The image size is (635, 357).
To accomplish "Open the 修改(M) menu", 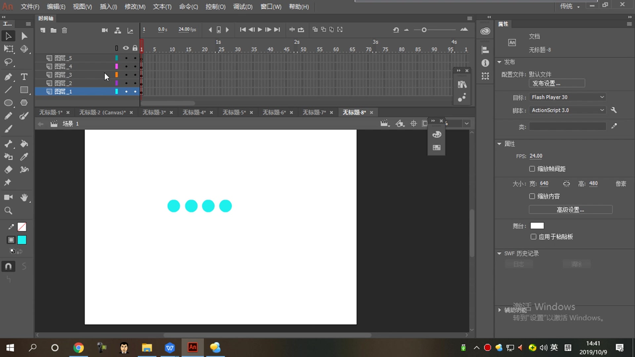I will pyautogui.click(x=135, y=7).
